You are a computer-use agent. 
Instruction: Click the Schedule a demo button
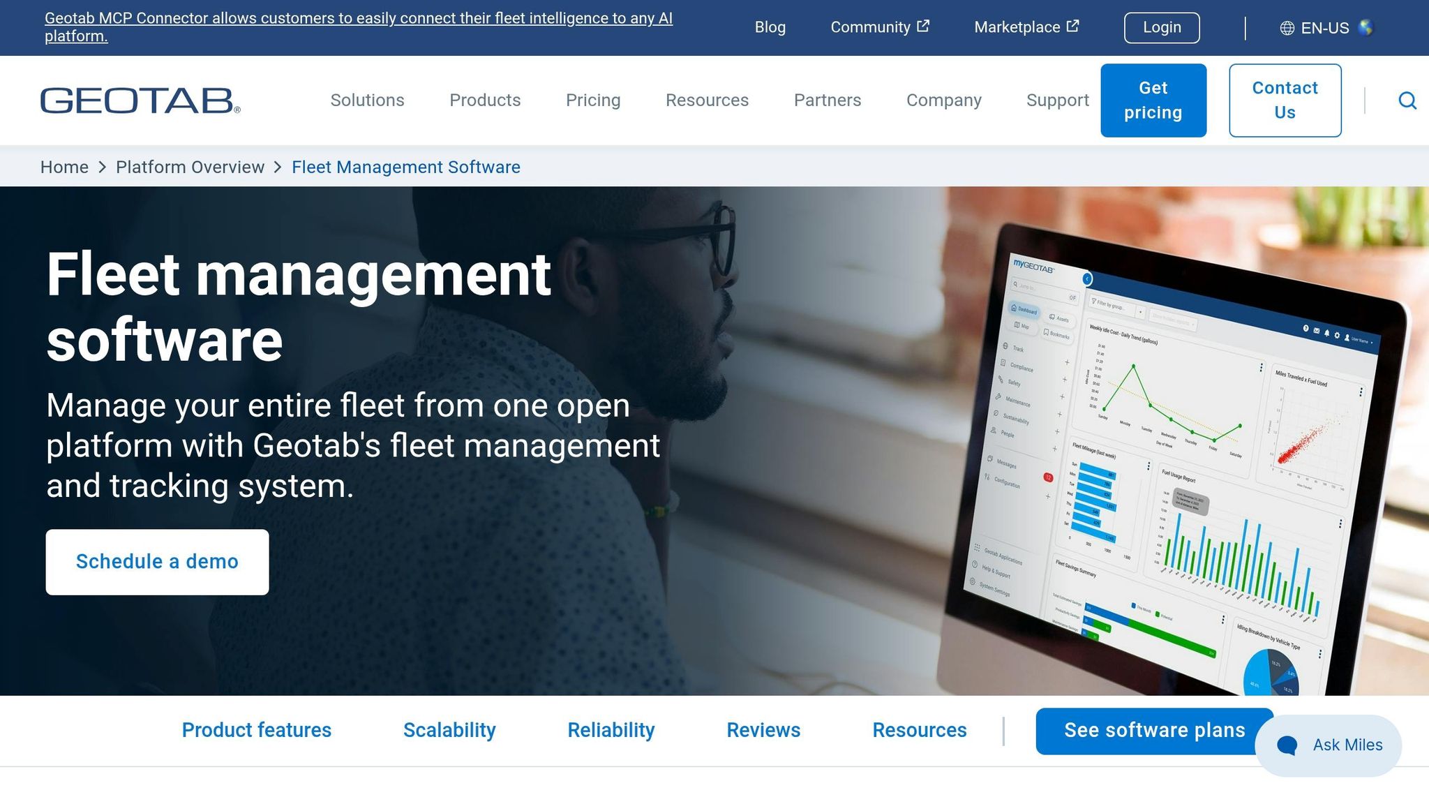pyautogui.click(x=157, y=562)
